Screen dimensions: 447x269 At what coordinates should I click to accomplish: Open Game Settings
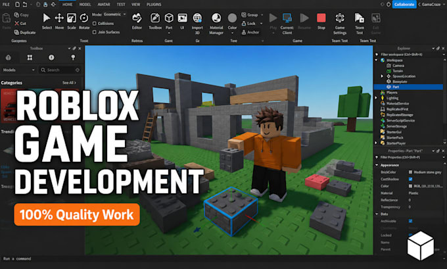[x=340, y=24]
